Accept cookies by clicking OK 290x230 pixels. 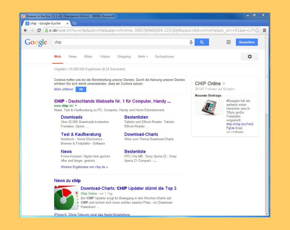(81, 89)
